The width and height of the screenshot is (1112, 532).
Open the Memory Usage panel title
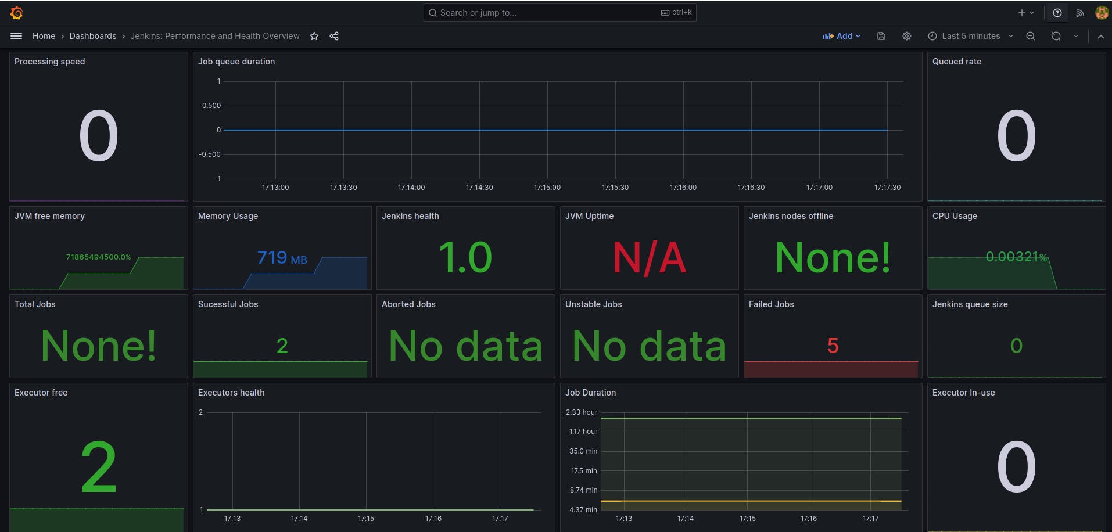[x=228, y=216]
